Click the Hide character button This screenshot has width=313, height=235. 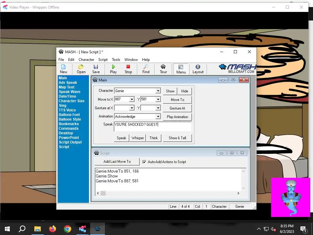(x=185, y=91)
